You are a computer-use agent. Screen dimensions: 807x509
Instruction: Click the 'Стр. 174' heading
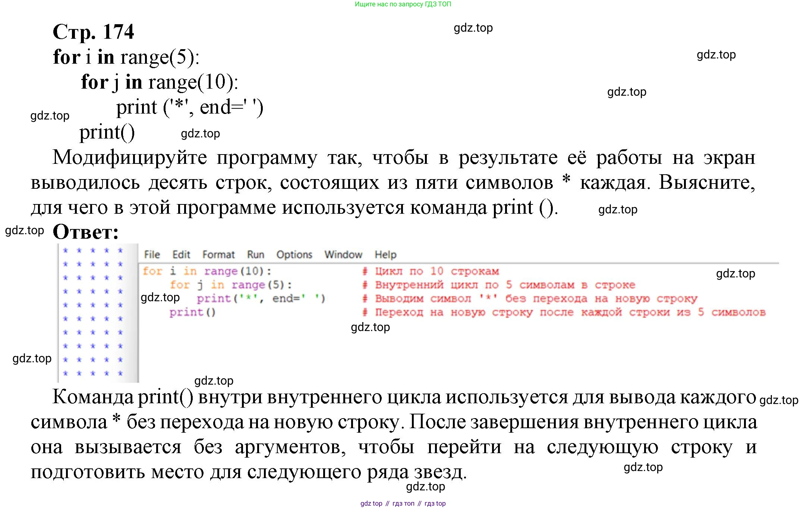(93, 32)
